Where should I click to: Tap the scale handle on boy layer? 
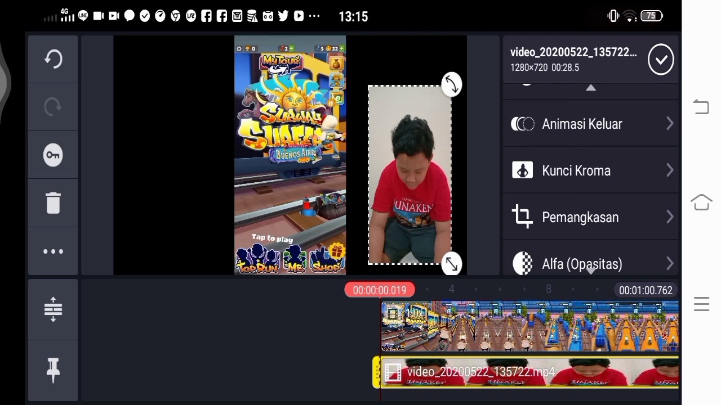point(451,263)
